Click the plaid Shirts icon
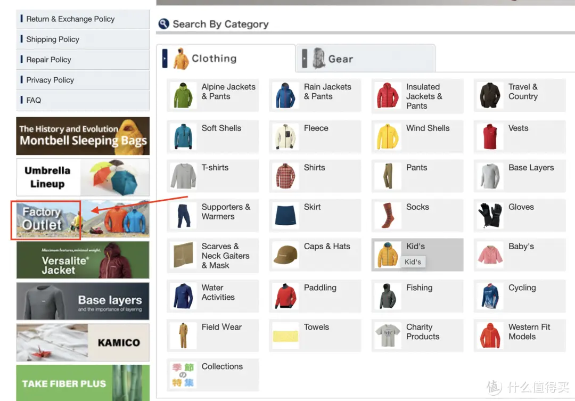 tap(285, 176)
